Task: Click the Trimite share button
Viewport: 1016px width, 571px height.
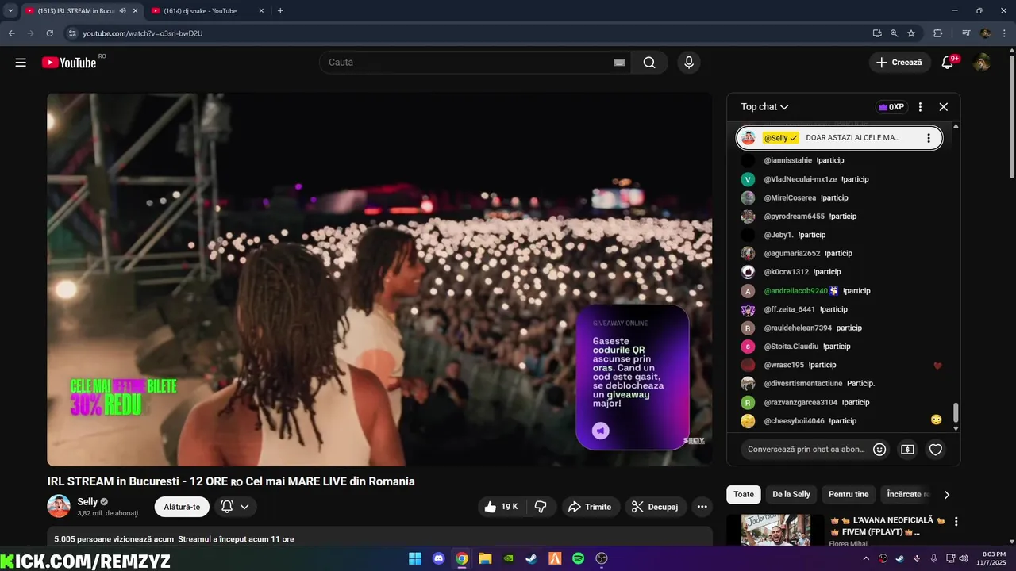Action: click(x=591, y=507)
